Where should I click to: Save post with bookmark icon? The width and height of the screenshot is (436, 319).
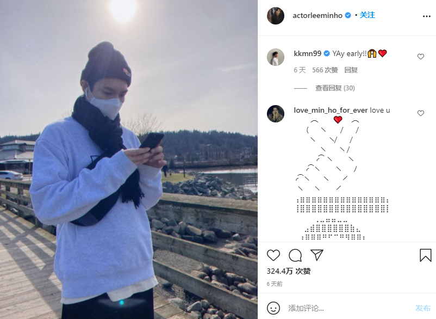pos(426,255)
